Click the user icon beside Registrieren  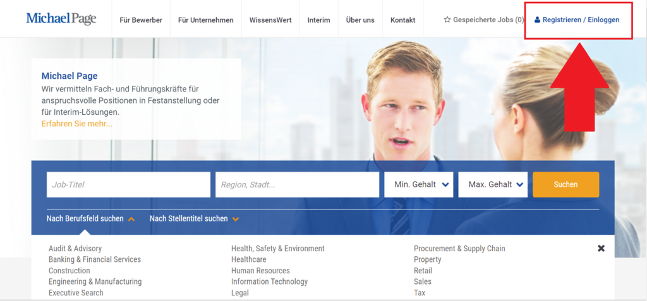(537, 20)
